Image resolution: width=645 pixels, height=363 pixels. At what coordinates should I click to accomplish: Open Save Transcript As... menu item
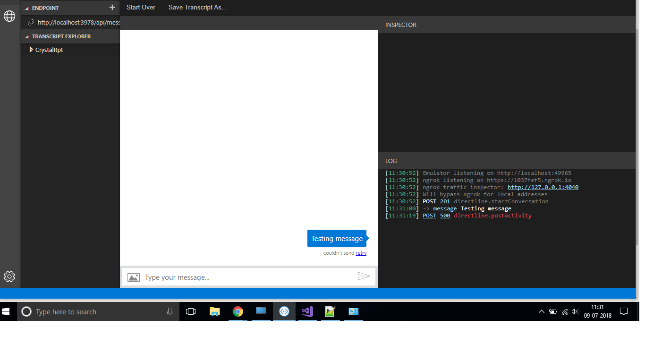click(197, 7)
